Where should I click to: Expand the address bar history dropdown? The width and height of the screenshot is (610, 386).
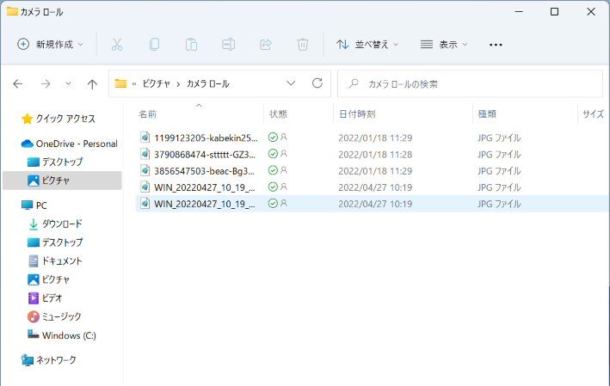[291, 83]
